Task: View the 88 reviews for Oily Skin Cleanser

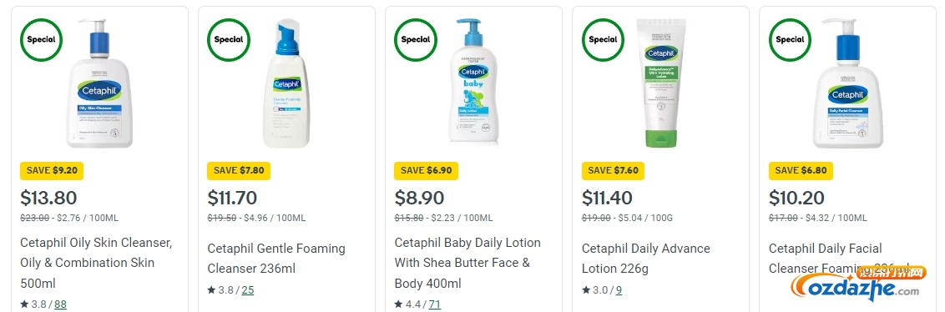Action: (x=60, y=304)
